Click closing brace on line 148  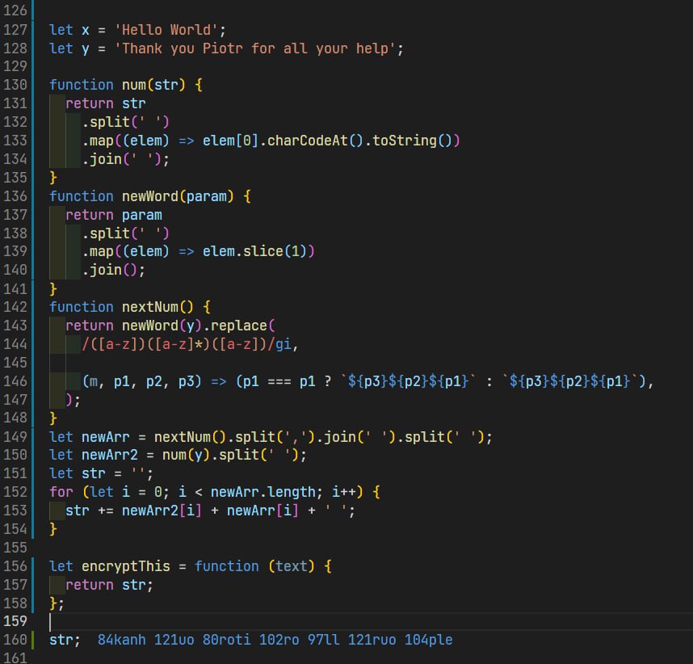[53, 418]
